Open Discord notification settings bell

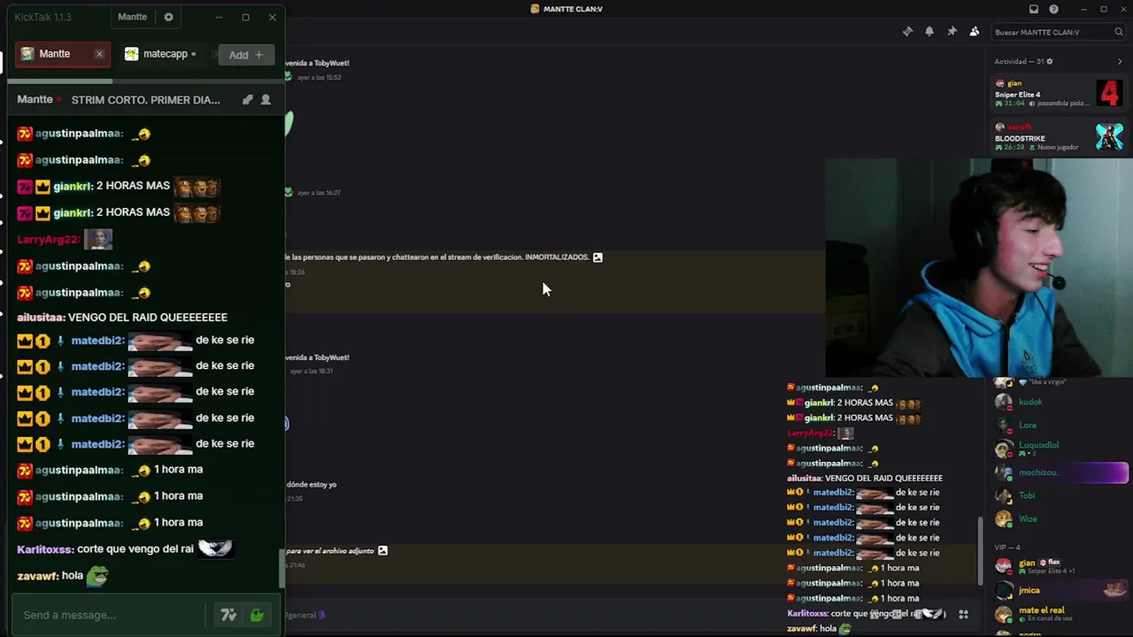[x=929, y=32]
